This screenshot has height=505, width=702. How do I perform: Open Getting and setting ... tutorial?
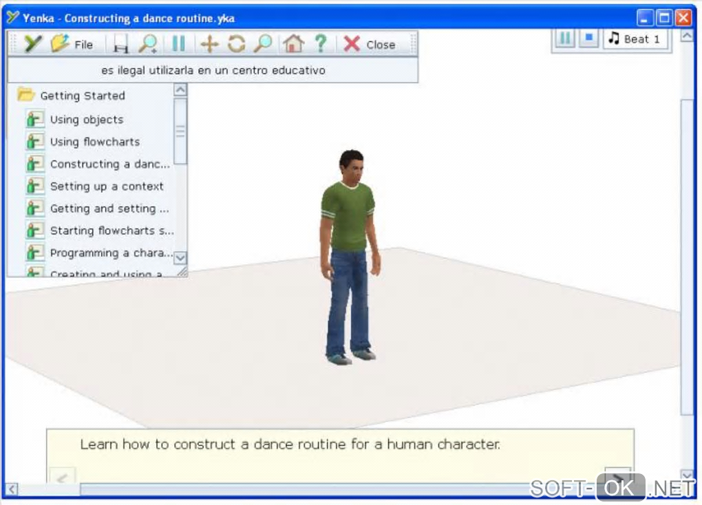point(109,208)
